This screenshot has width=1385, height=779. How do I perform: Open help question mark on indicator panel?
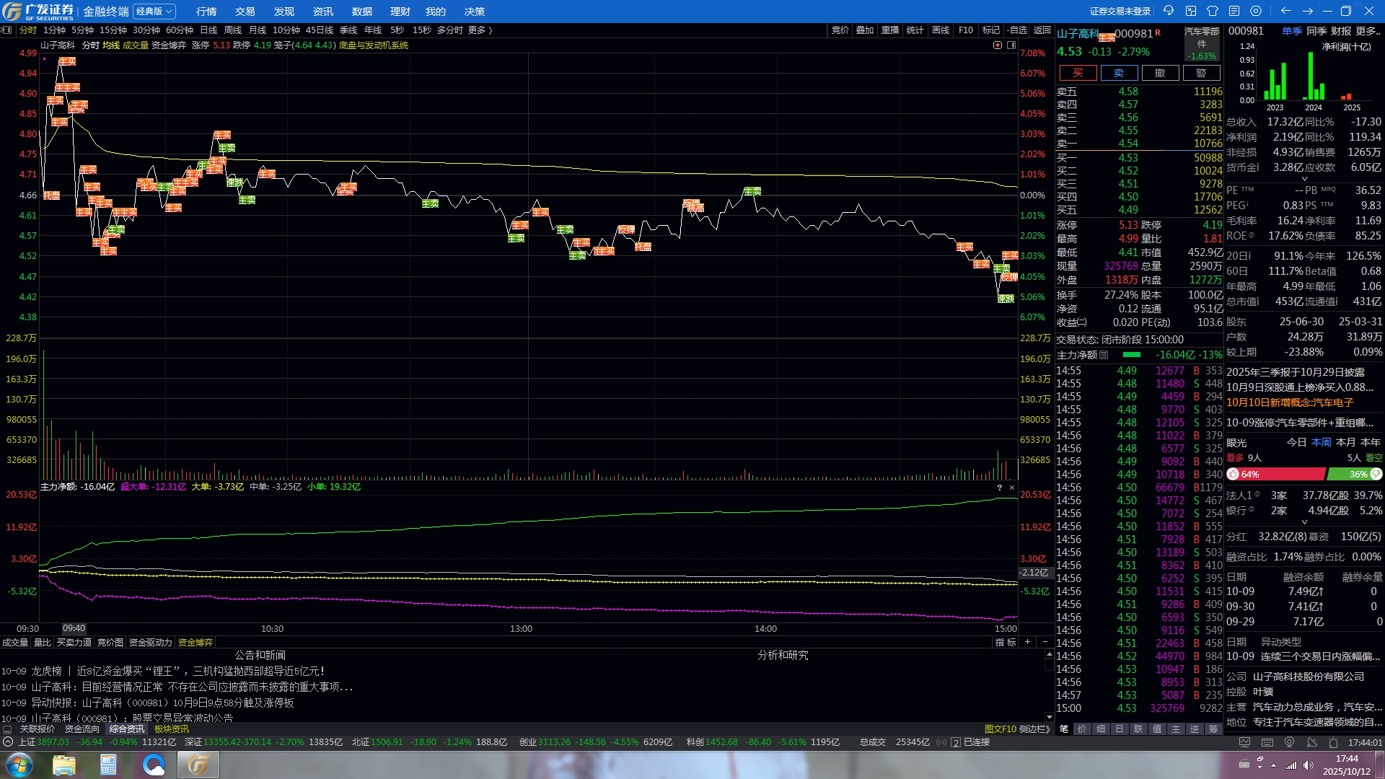click(999, 488)
